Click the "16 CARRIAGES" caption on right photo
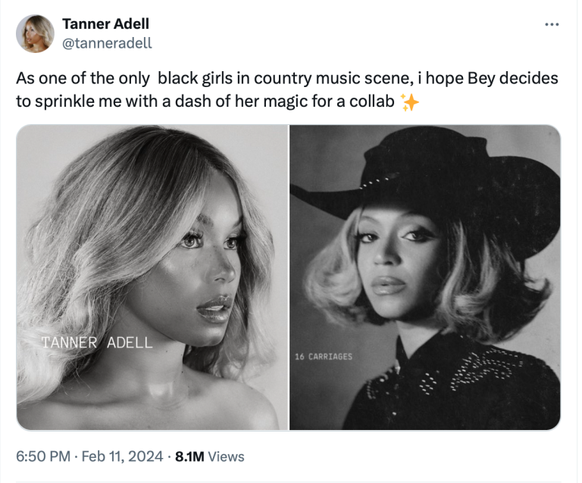This screenshot has width=582, height=483. [324, 356]
